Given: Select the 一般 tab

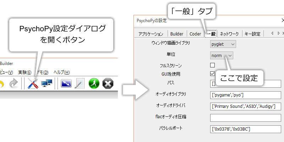Looking at the screenshot, I should (x=211, y=34).
